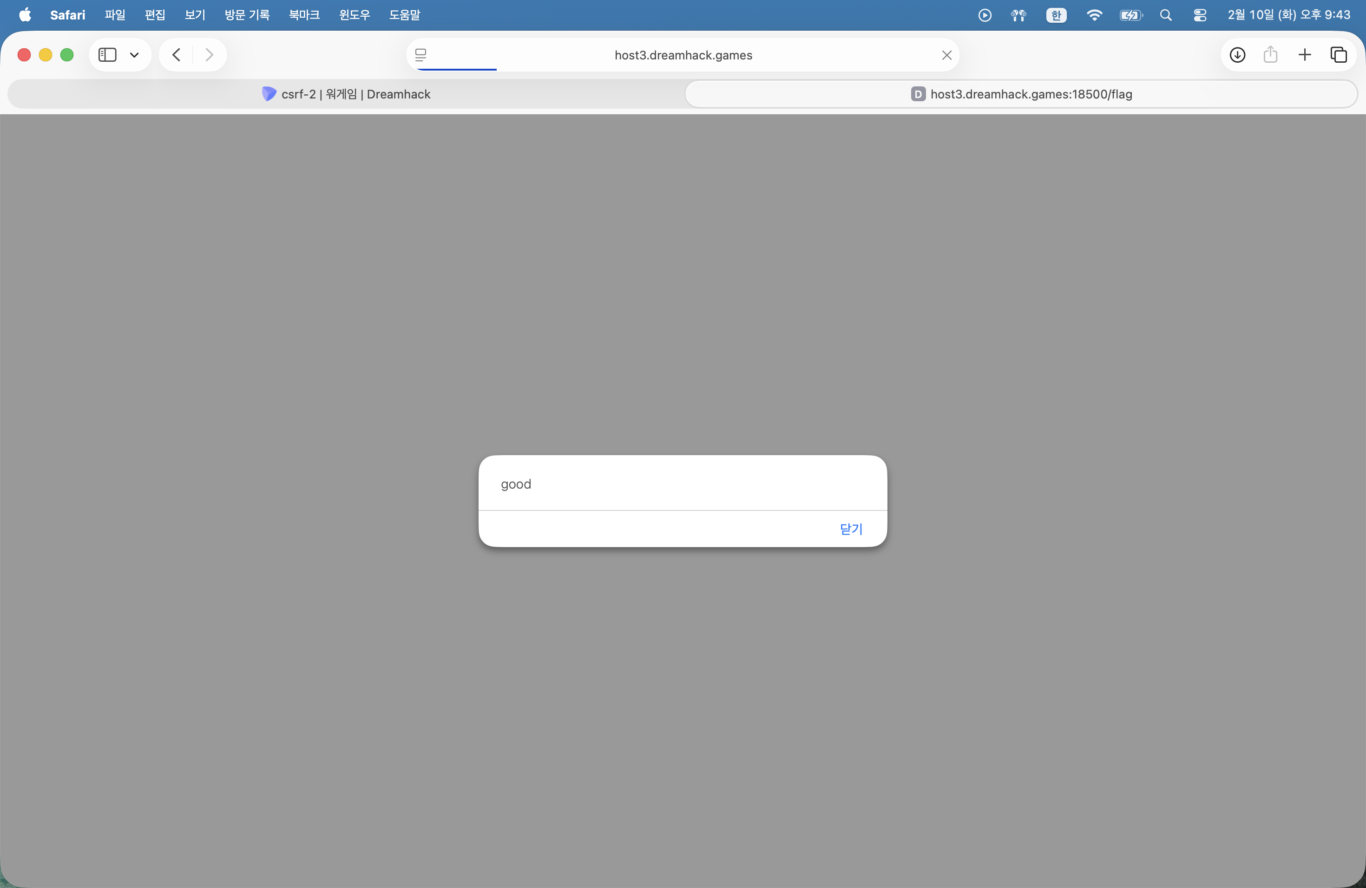Click the forward navigation arrow

coord(209,55)
